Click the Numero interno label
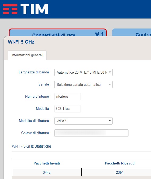Viewport: 151px width, 179px height. [x=37, y=96]
